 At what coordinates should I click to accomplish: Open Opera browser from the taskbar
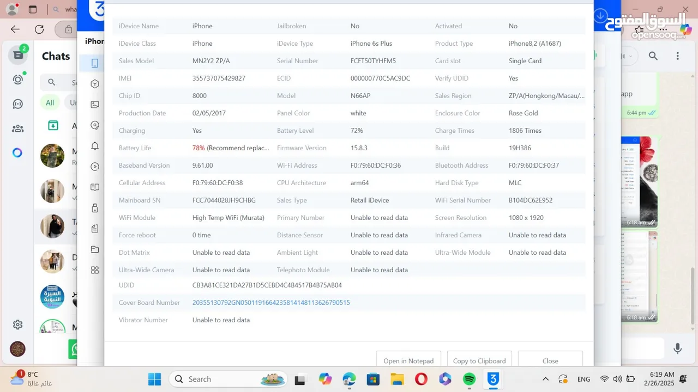(420, 379)
